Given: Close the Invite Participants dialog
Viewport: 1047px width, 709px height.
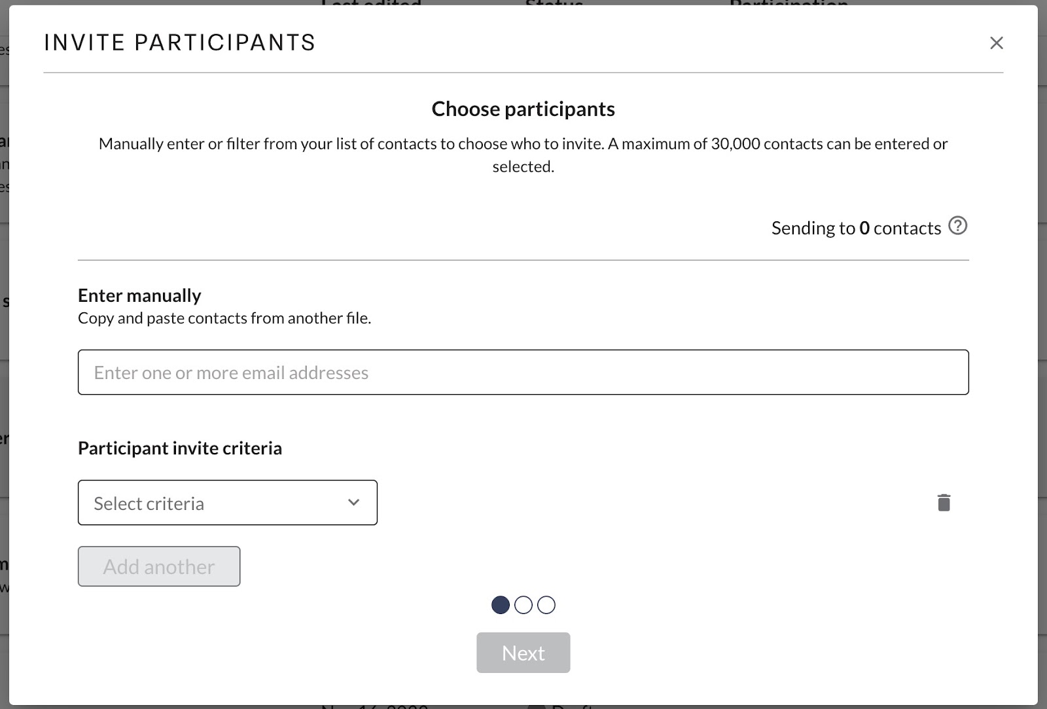Looking at the screenshot, I should pos(996,43).
